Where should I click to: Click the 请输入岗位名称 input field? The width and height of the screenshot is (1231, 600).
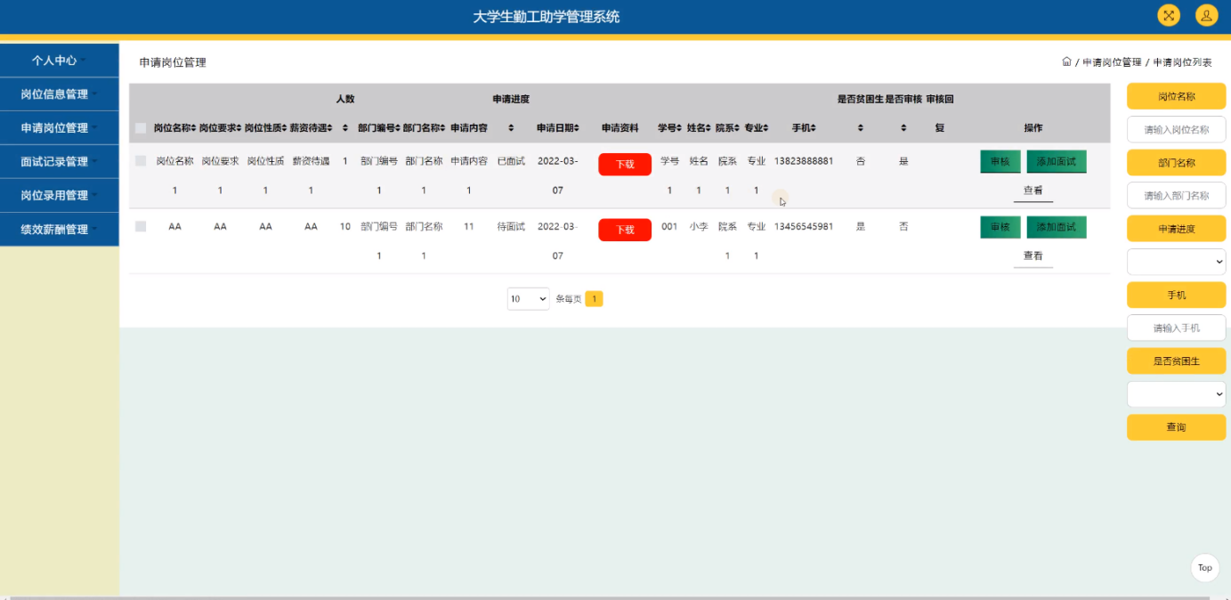click(1176, 128)
